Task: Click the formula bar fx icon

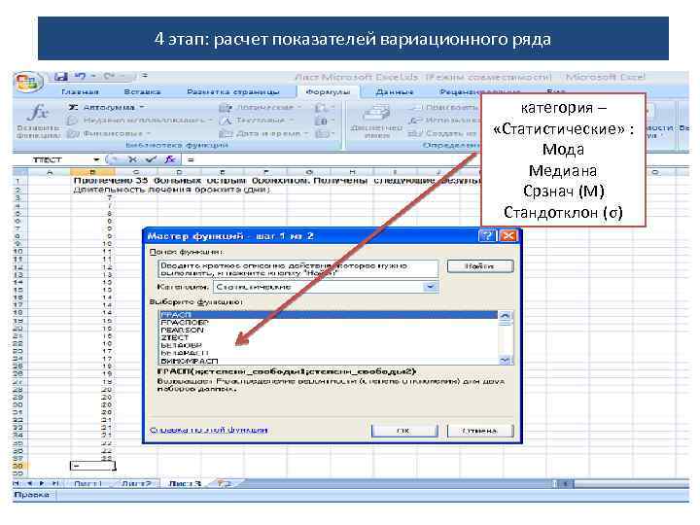Action: (x=169, y=159)
